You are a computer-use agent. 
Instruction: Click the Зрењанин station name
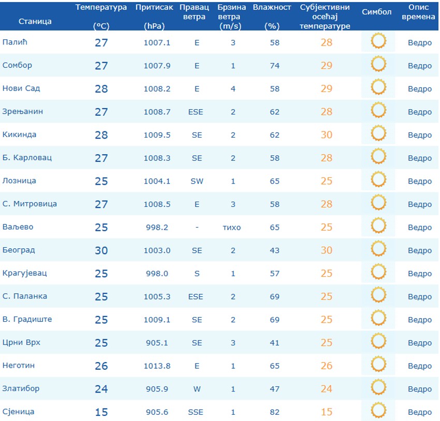coord(23,112)
